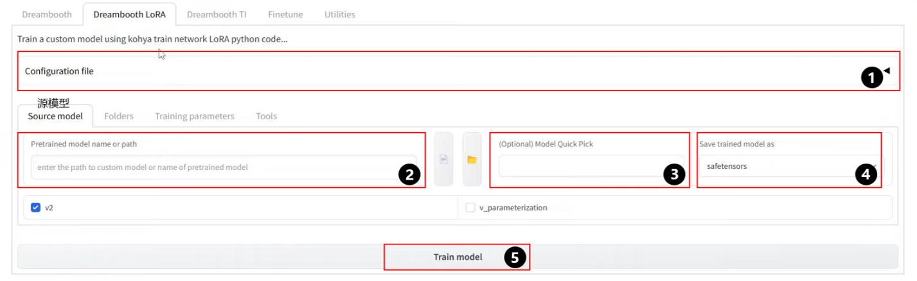Click the document file picker icon button
Image resolution: width=917 pixels, height=281 pixels.
pos(443,160)
